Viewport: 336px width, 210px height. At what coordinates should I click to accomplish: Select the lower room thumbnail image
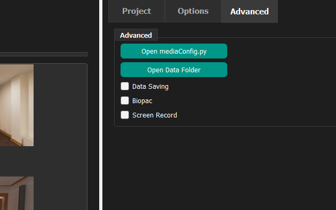click(17, 193)
